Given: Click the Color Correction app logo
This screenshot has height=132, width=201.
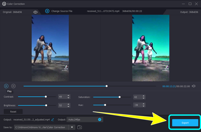Looking at the screenshot, I should (4, 4).
